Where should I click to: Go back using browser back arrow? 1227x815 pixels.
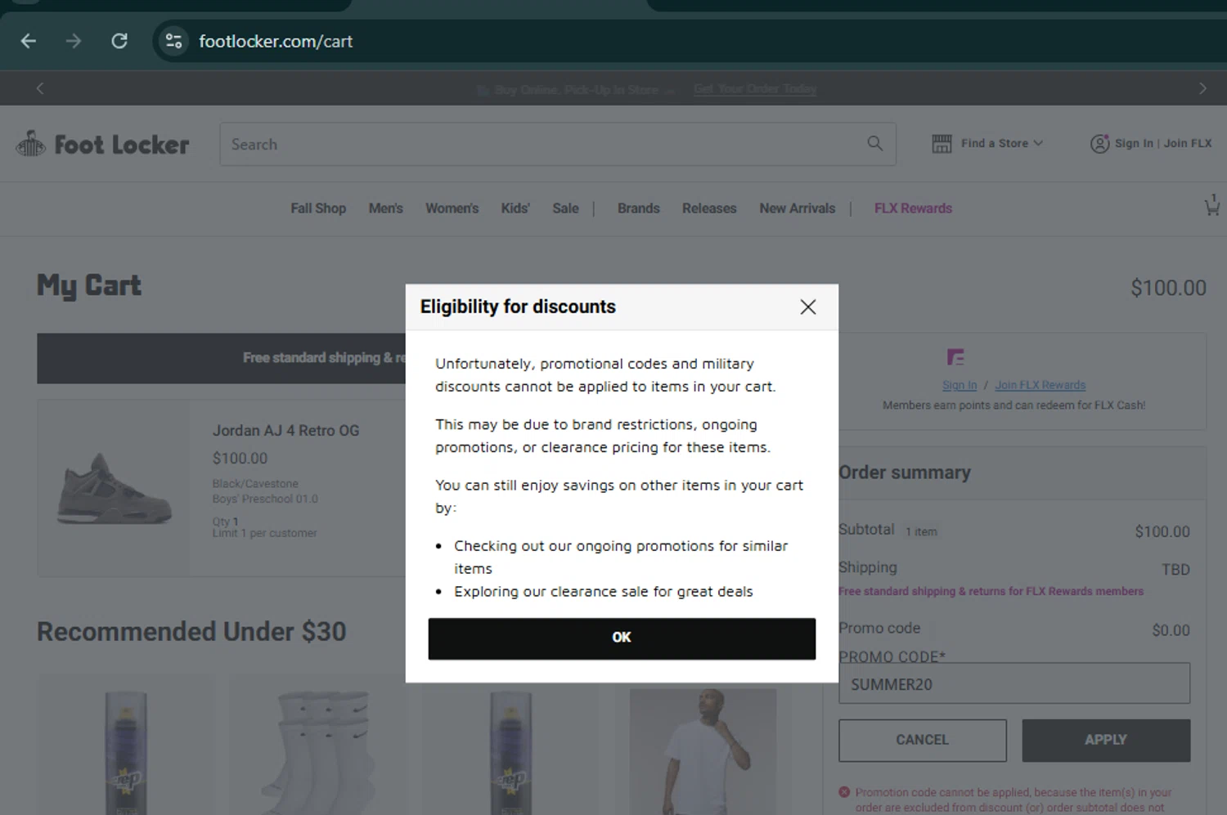pyautogui.click(x=29, y=41)
